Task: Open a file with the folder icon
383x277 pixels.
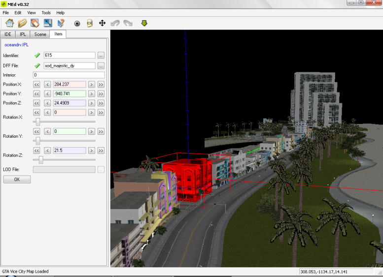Action: pyautogui.click(x=22, y=23)
